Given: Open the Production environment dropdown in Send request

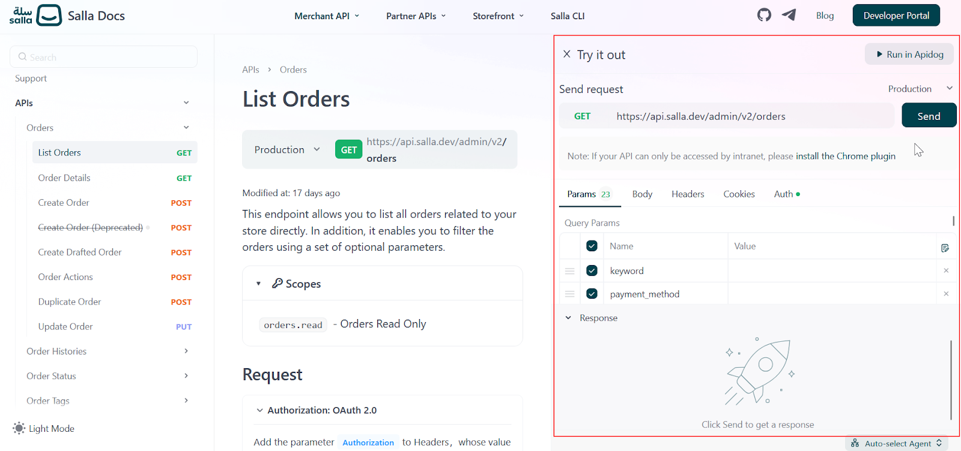Looking at the screenshot, I should click(920, 89).
